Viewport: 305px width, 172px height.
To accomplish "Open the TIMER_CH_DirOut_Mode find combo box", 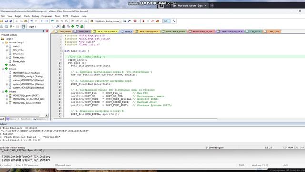I will [108, 21].
